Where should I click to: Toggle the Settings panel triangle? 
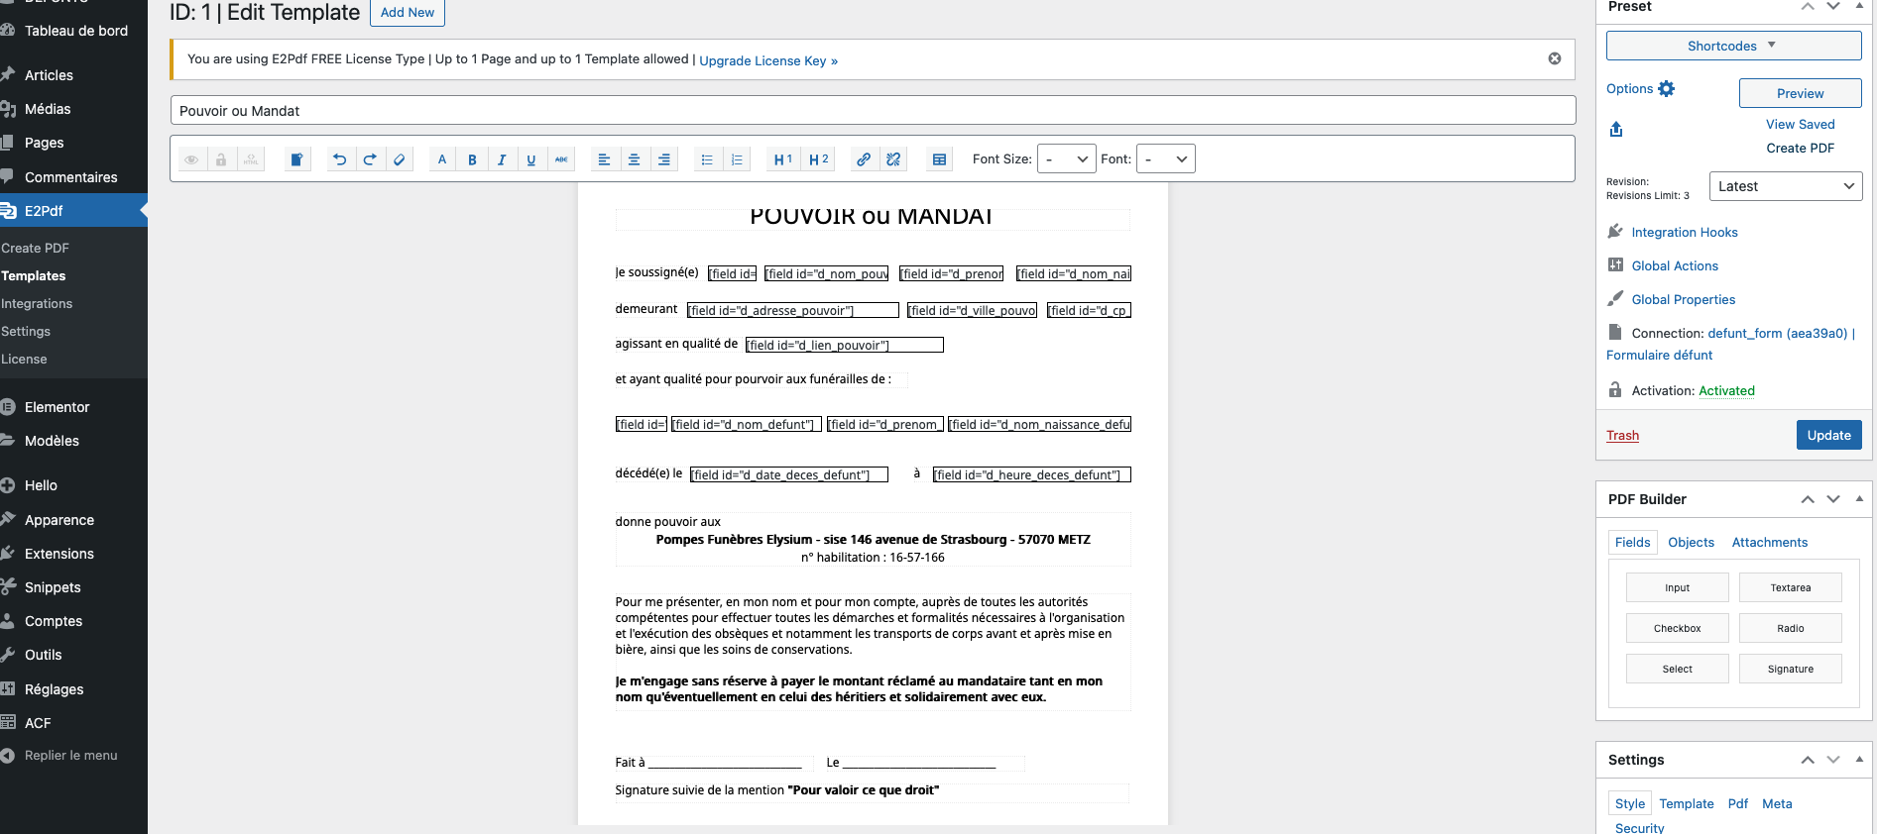point(1859,759)
